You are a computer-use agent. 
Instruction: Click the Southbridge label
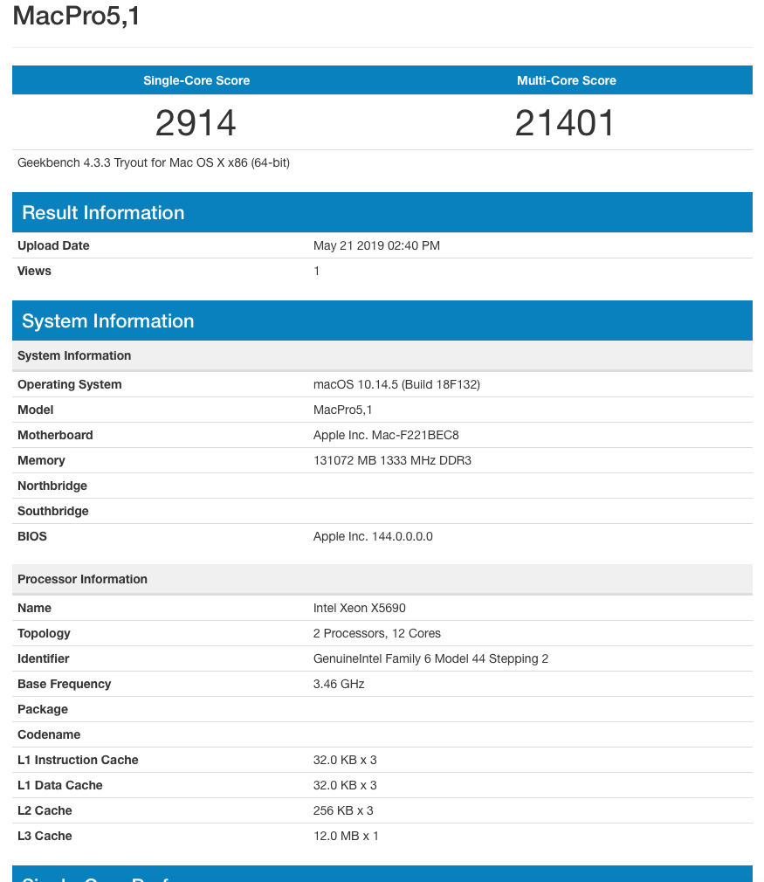click(x=53, y=512)
